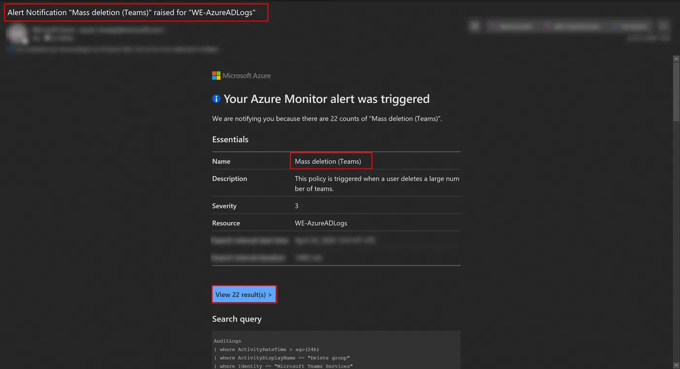Select the Severity value "3"
The image size is (680, 369).
297,206
